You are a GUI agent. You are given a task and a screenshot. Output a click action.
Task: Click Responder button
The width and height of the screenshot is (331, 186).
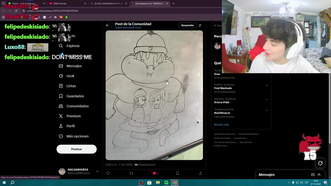(x=187, y=25)
